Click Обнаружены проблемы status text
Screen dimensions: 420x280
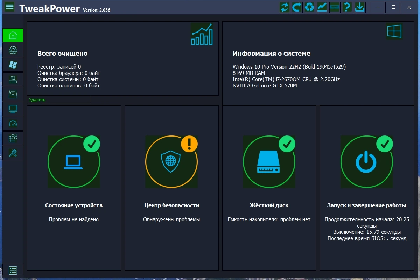[171, 219]
